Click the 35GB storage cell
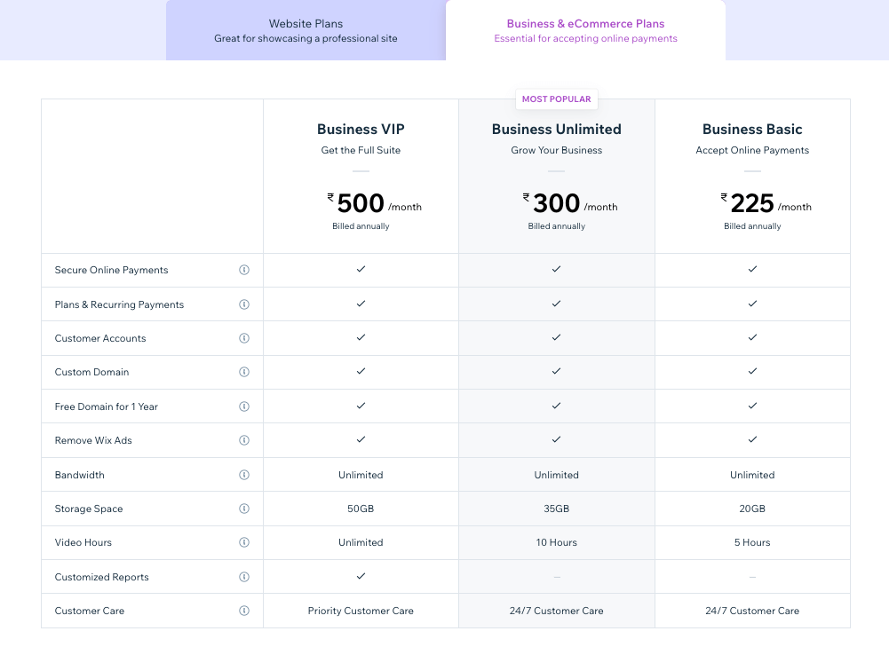Image resolution: width=889 pixels, height=647 pixels. coord(556,509)
